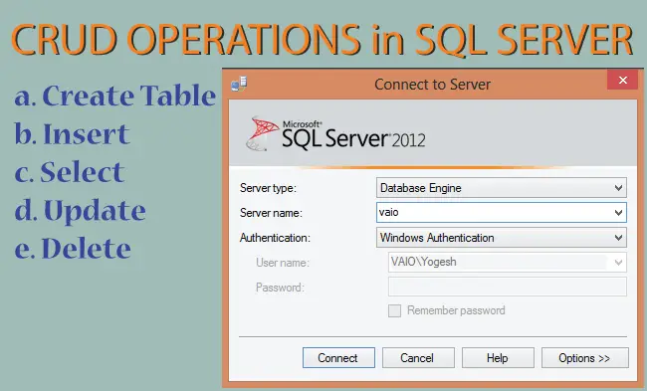The width and height of the screenshot is (647, 391).
Task: Click the Connect to Server title bar icon
Action: pos(239,84)
